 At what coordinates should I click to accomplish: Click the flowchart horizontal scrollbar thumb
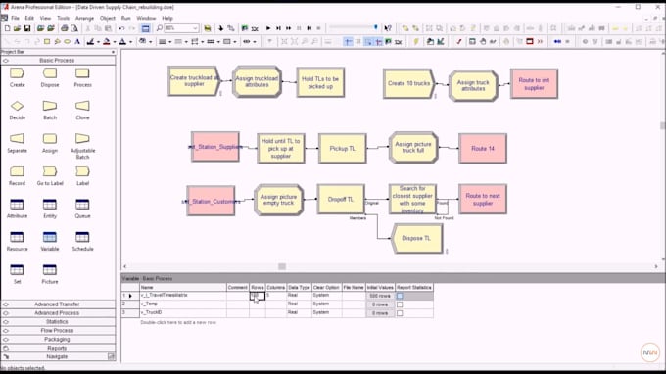pos(282,266)
